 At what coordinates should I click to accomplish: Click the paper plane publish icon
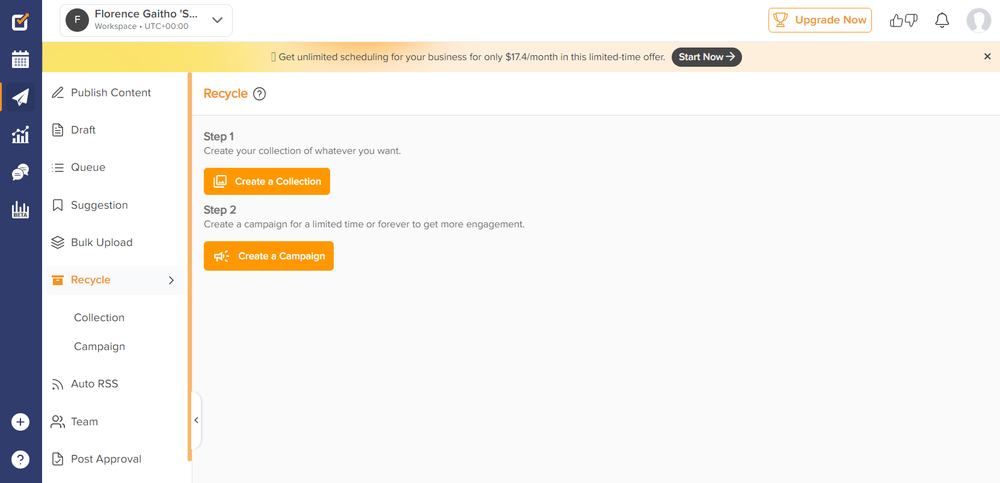coord(20,97)
